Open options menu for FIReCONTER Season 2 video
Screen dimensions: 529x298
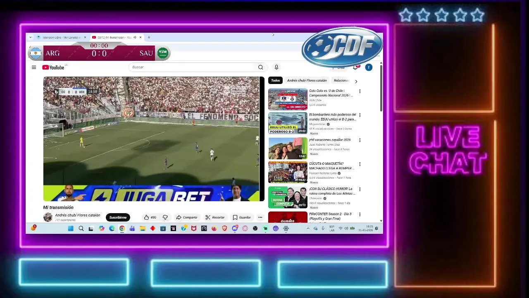coord(360,214)
